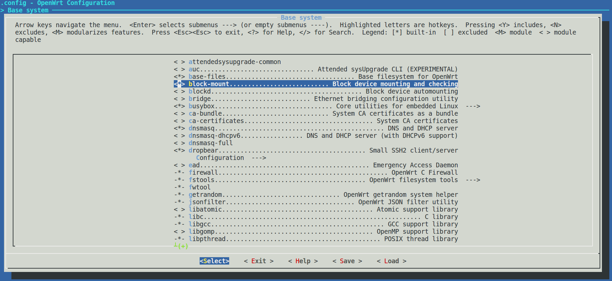Click the Base system breadcrumb
Image resolution: width=612 pixels, height=281 pixels.
[28, 10]
